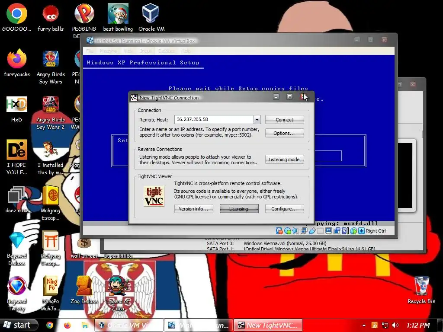Viewport: 443px width, 332px height.
Task: Open the Devices menu in the WinNASA VM window
Action: tap(166, 51)
